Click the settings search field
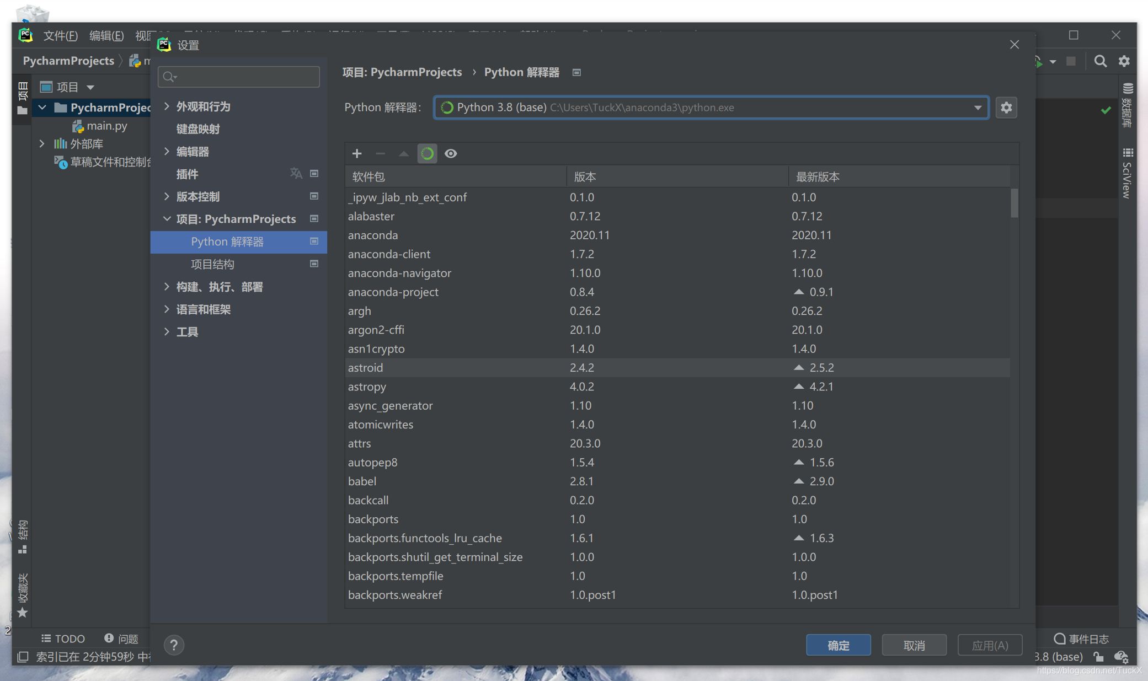 tap(239, 77)
